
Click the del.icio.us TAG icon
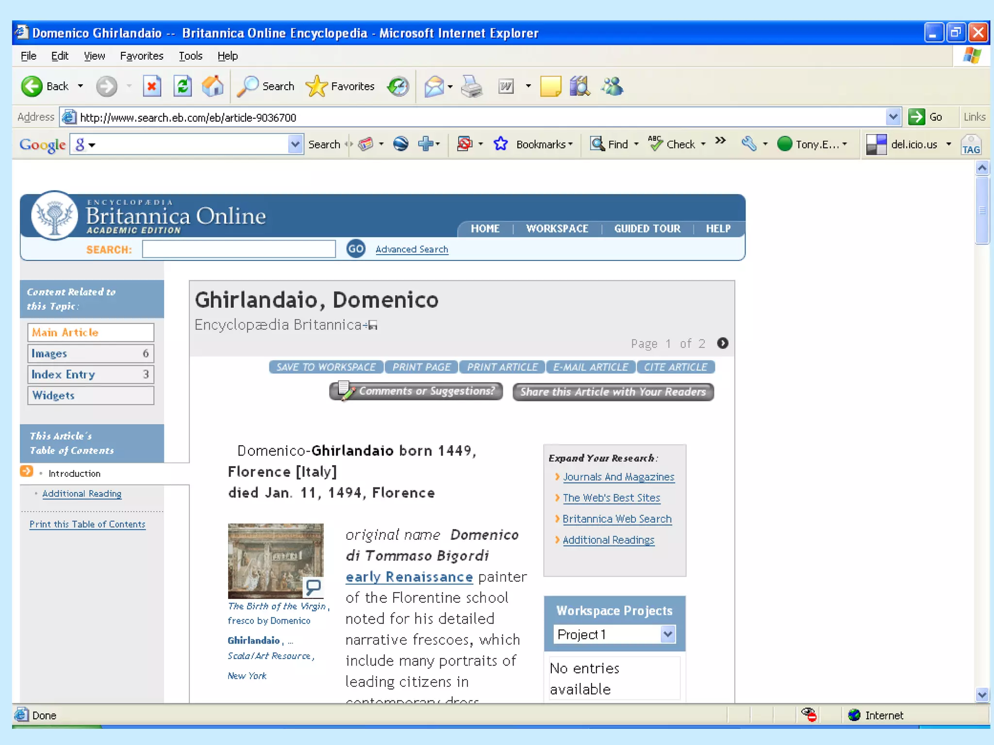tap(971, 145)
